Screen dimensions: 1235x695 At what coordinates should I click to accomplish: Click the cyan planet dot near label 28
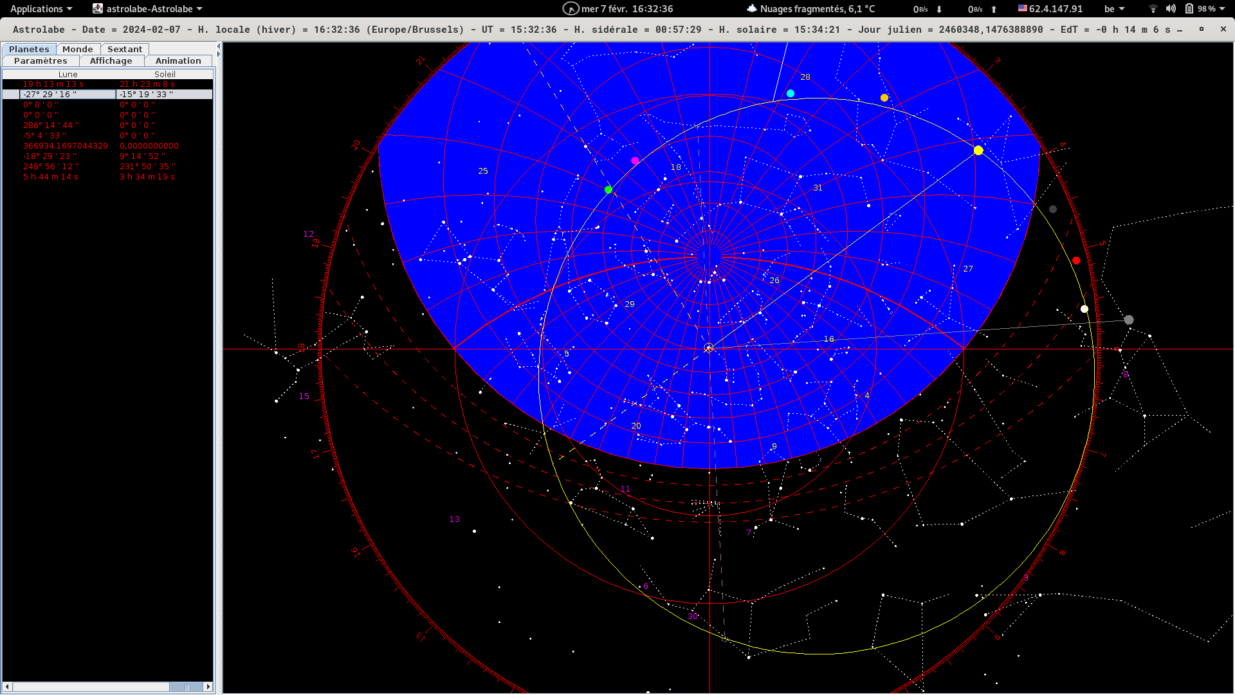pos(791,94)
